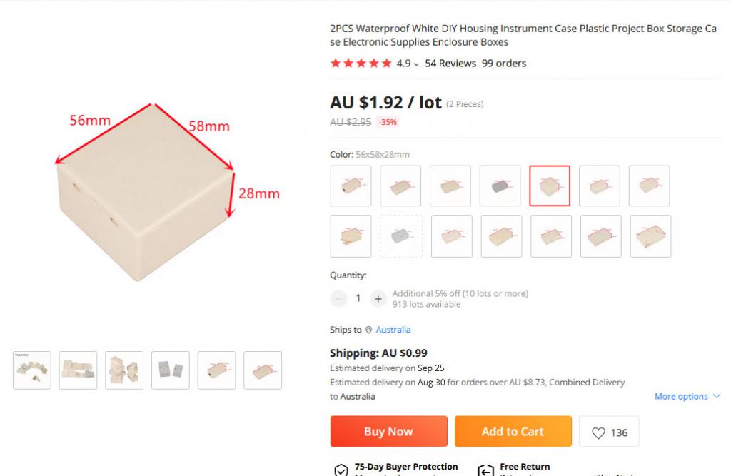
Task: View the first product gallery thumbnail
Action: point(32,370)
